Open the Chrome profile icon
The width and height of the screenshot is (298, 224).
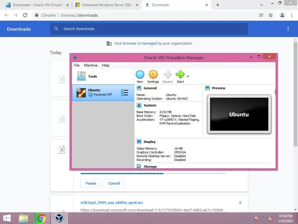[x=282, y=15]
